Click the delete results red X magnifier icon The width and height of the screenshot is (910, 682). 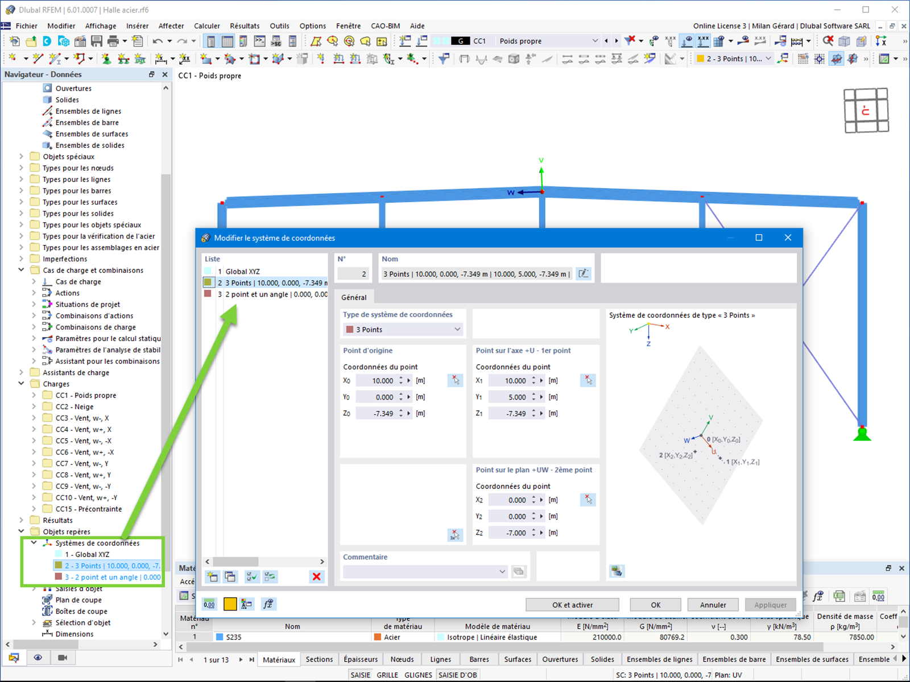pos(828,41)
